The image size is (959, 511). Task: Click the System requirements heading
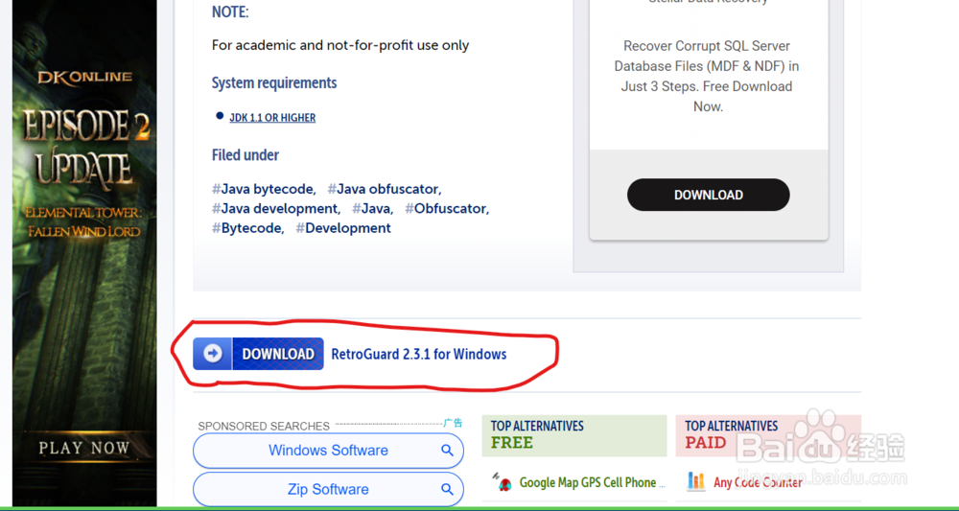(x=274, y=82)
